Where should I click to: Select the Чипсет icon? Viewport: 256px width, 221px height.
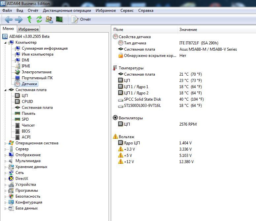click(17, 125)
